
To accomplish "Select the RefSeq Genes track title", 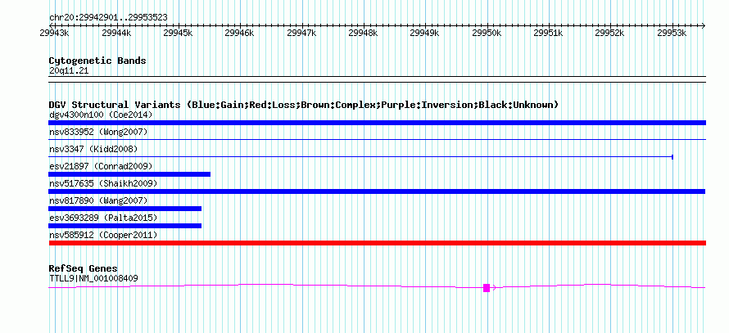I will click(84, 268).
